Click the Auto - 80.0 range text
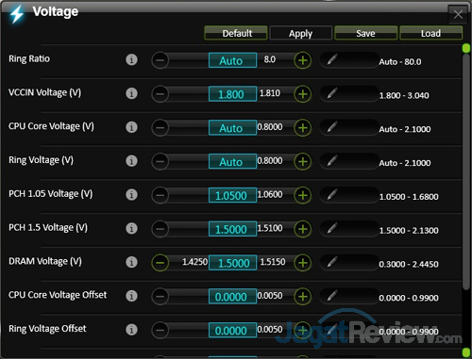 click(x=400, y=62)
